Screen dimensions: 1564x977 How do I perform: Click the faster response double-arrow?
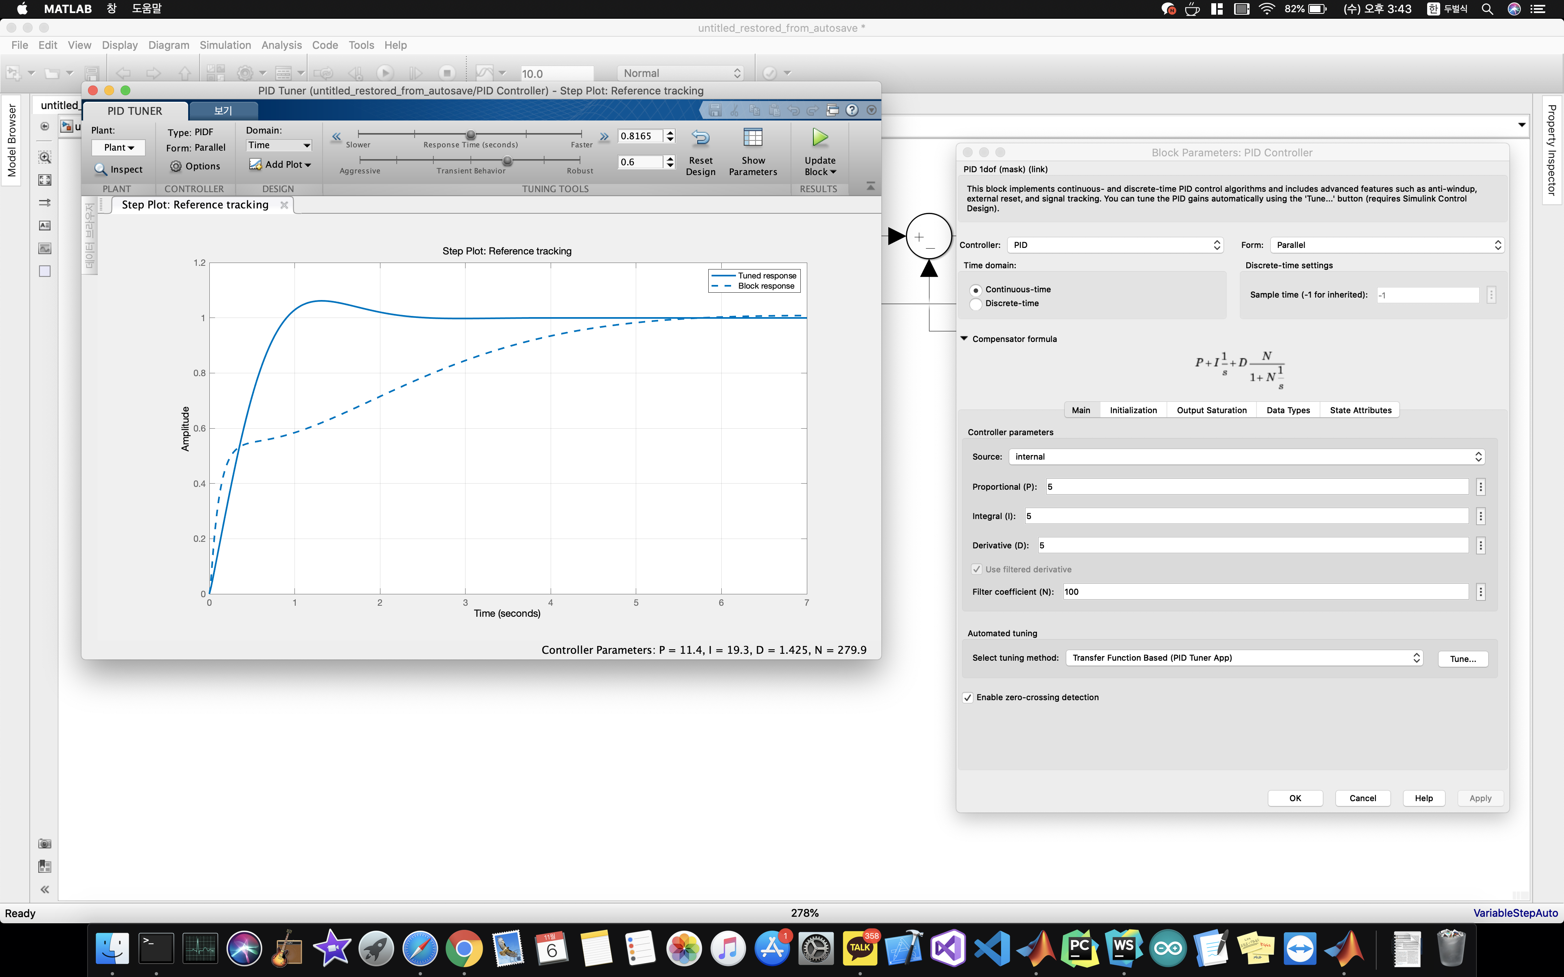(604, 136)
